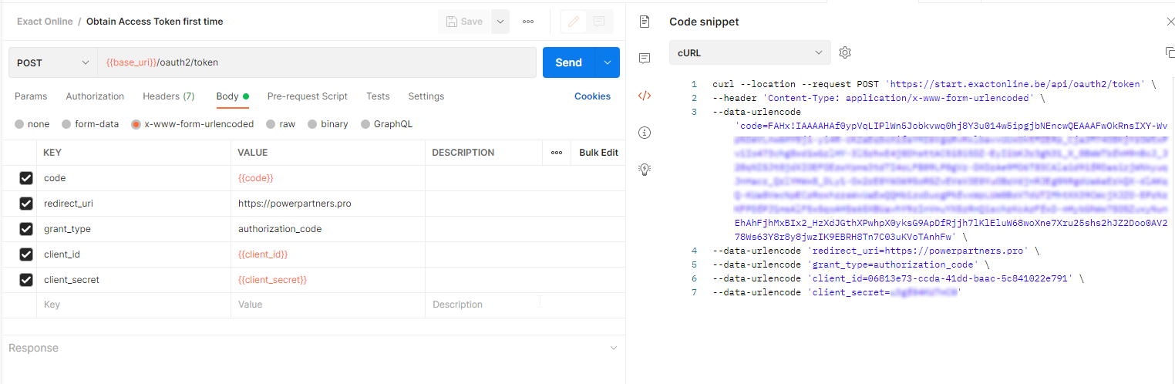The width and height of the screenshot is (1175, 384).
Task: Select the raw body type
Action: 281,124
